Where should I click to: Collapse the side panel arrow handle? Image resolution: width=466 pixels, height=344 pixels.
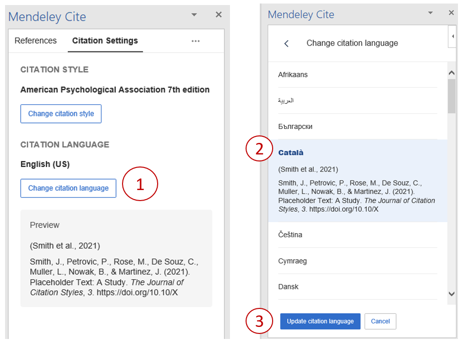click(x=452, y=36)
